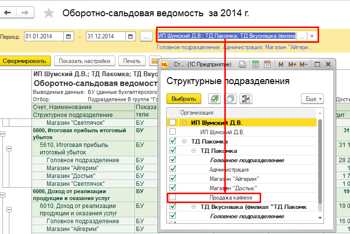Click the M- memory subtract button
The width and height of the screenshot is (350, 234).
[x=303, y=64]
